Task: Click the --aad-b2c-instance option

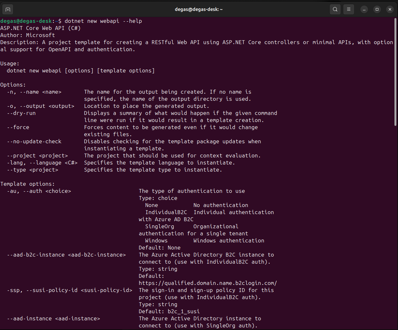Action: tap(66, 255)
